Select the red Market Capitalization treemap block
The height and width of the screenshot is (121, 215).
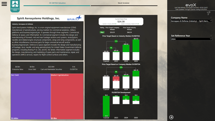click(67, 96)
